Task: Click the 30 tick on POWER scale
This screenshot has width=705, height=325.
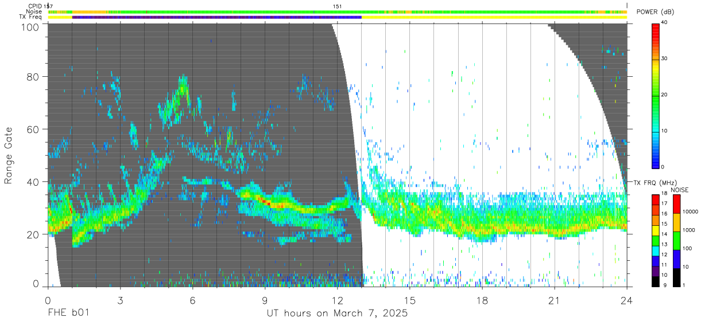Action: coord(665,58)
